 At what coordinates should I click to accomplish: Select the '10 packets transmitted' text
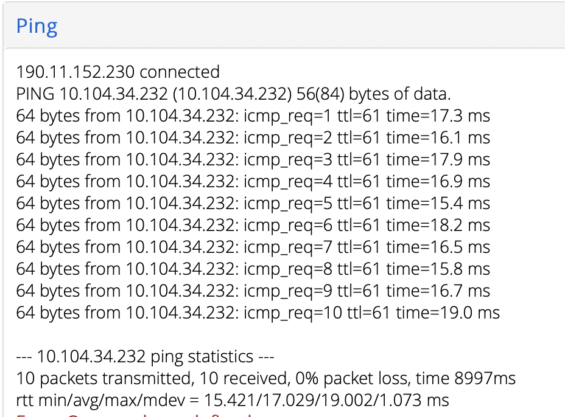pos(104,379)
